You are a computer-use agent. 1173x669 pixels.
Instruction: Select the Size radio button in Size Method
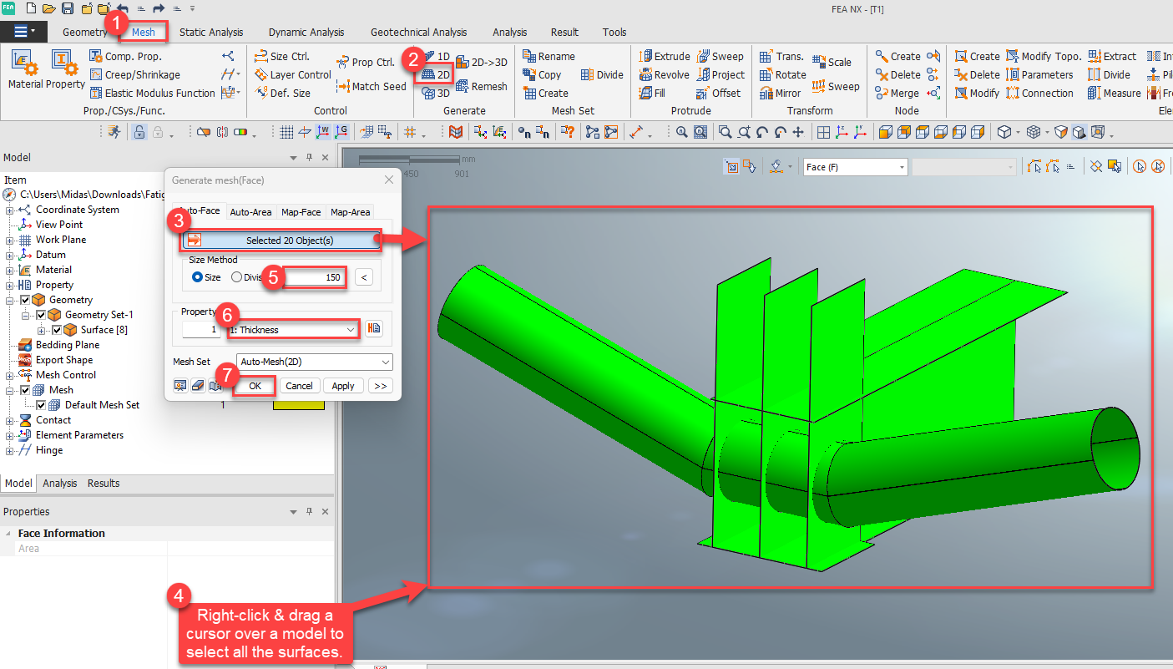click(198, 277)
